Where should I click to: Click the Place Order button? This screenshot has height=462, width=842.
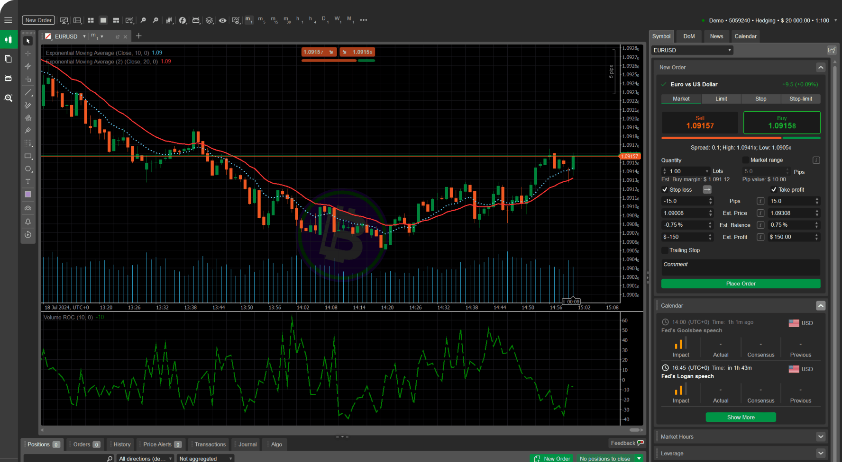(x=741, y=284)
